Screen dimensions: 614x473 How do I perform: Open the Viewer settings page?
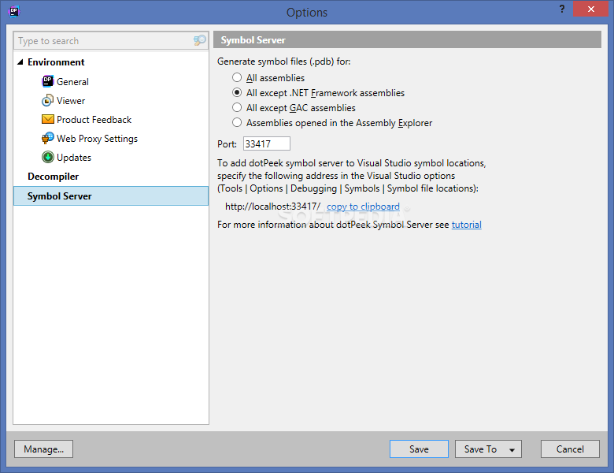71,101
